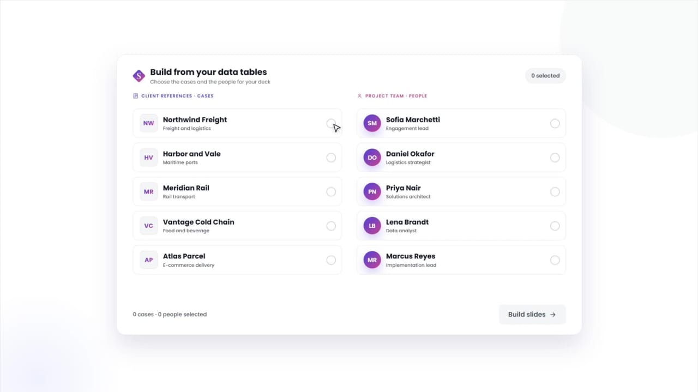Click the Rail transport subtitle
Viewport: 698px width, 392px height.
[179, 197]
